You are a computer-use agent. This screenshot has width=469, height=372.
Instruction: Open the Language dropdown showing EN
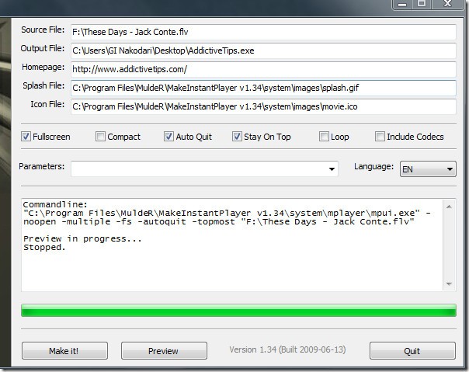pos(428,169)
